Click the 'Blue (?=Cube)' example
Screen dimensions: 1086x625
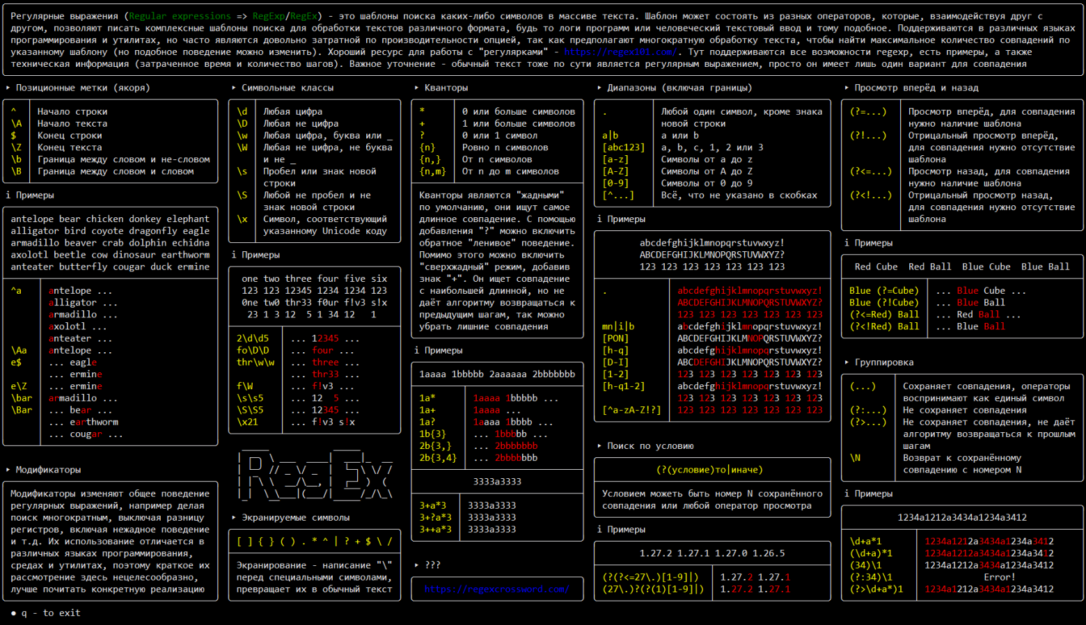pyautogui.click(x=884, y=291)
